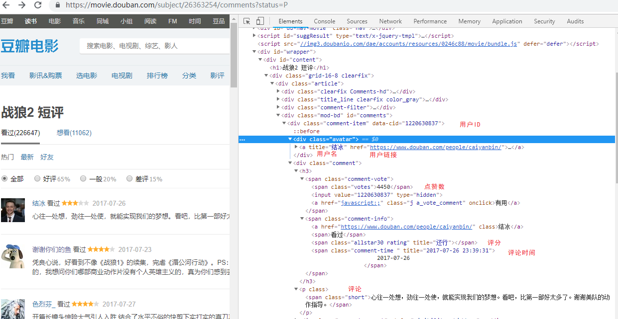Click 排行榜 in movie nav
The image size is (618, 319).
(157, 76)
